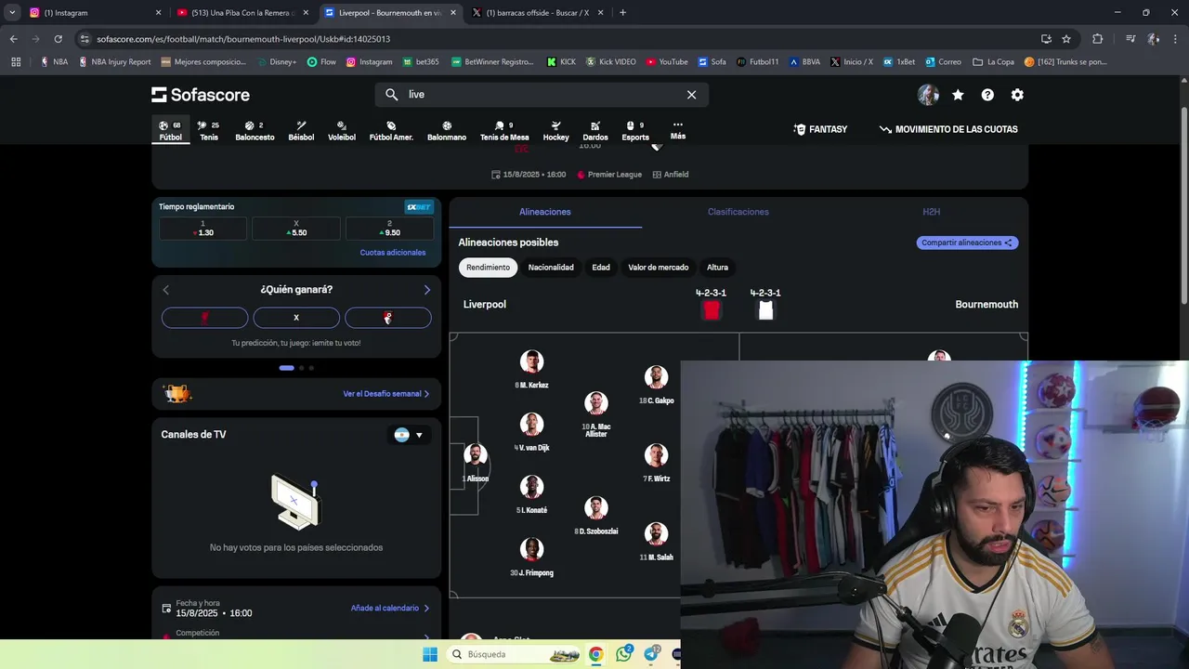Select the Valor de mercado filter
Screen dimensions: 1189x669
[x=659, y=268]
